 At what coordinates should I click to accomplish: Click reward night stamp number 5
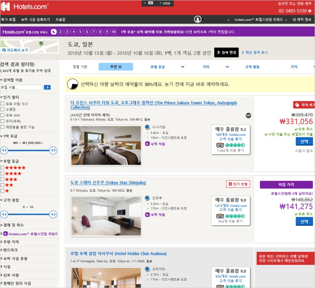80,32
